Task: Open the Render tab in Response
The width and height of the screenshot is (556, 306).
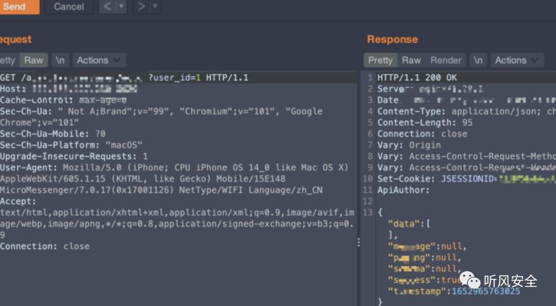Action: pyautogui.click(x=446, y=60)
